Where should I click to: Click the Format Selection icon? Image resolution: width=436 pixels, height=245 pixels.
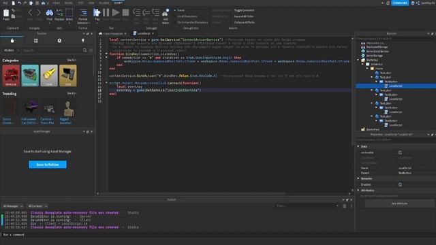point(83,13)
